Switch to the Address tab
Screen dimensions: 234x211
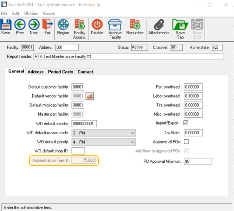[35, 72]
